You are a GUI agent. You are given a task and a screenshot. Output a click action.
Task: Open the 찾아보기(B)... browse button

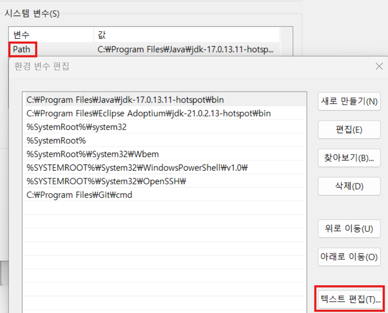[349, 158]
